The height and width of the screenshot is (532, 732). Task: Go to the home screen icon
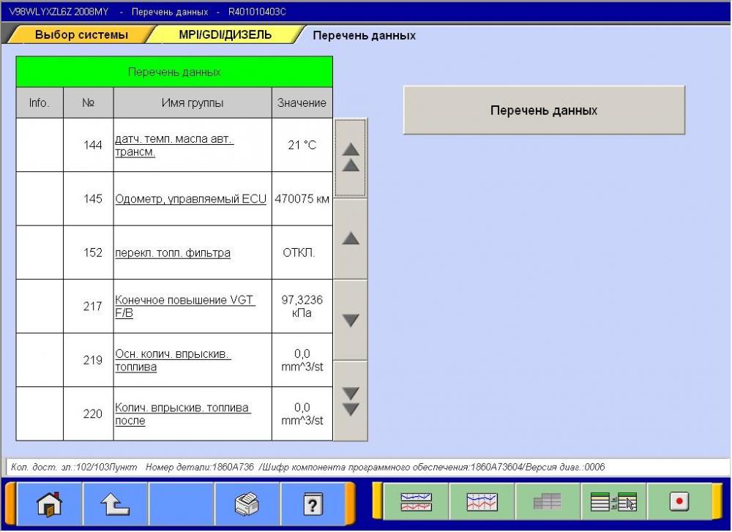[x=50, y=503]
